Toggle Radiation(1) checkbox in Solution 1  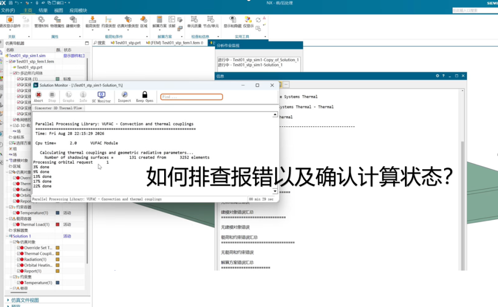click(x=18, y=260)
